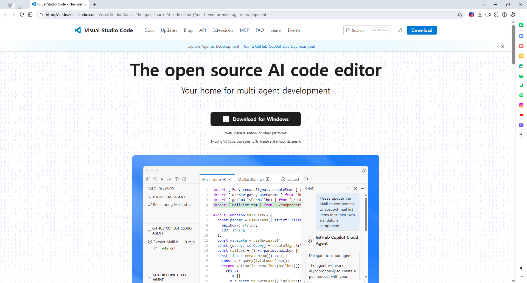
Task: Open a new browser tab
Action: (95, 4)
